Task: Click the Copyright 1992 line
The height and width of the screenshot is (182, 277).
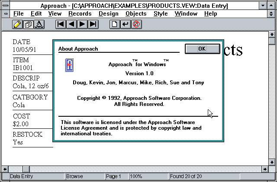Action: point(139,98)
